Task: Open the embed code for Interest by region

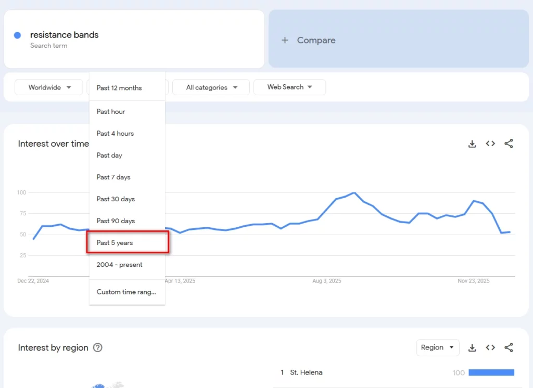Action: [490, 347]
